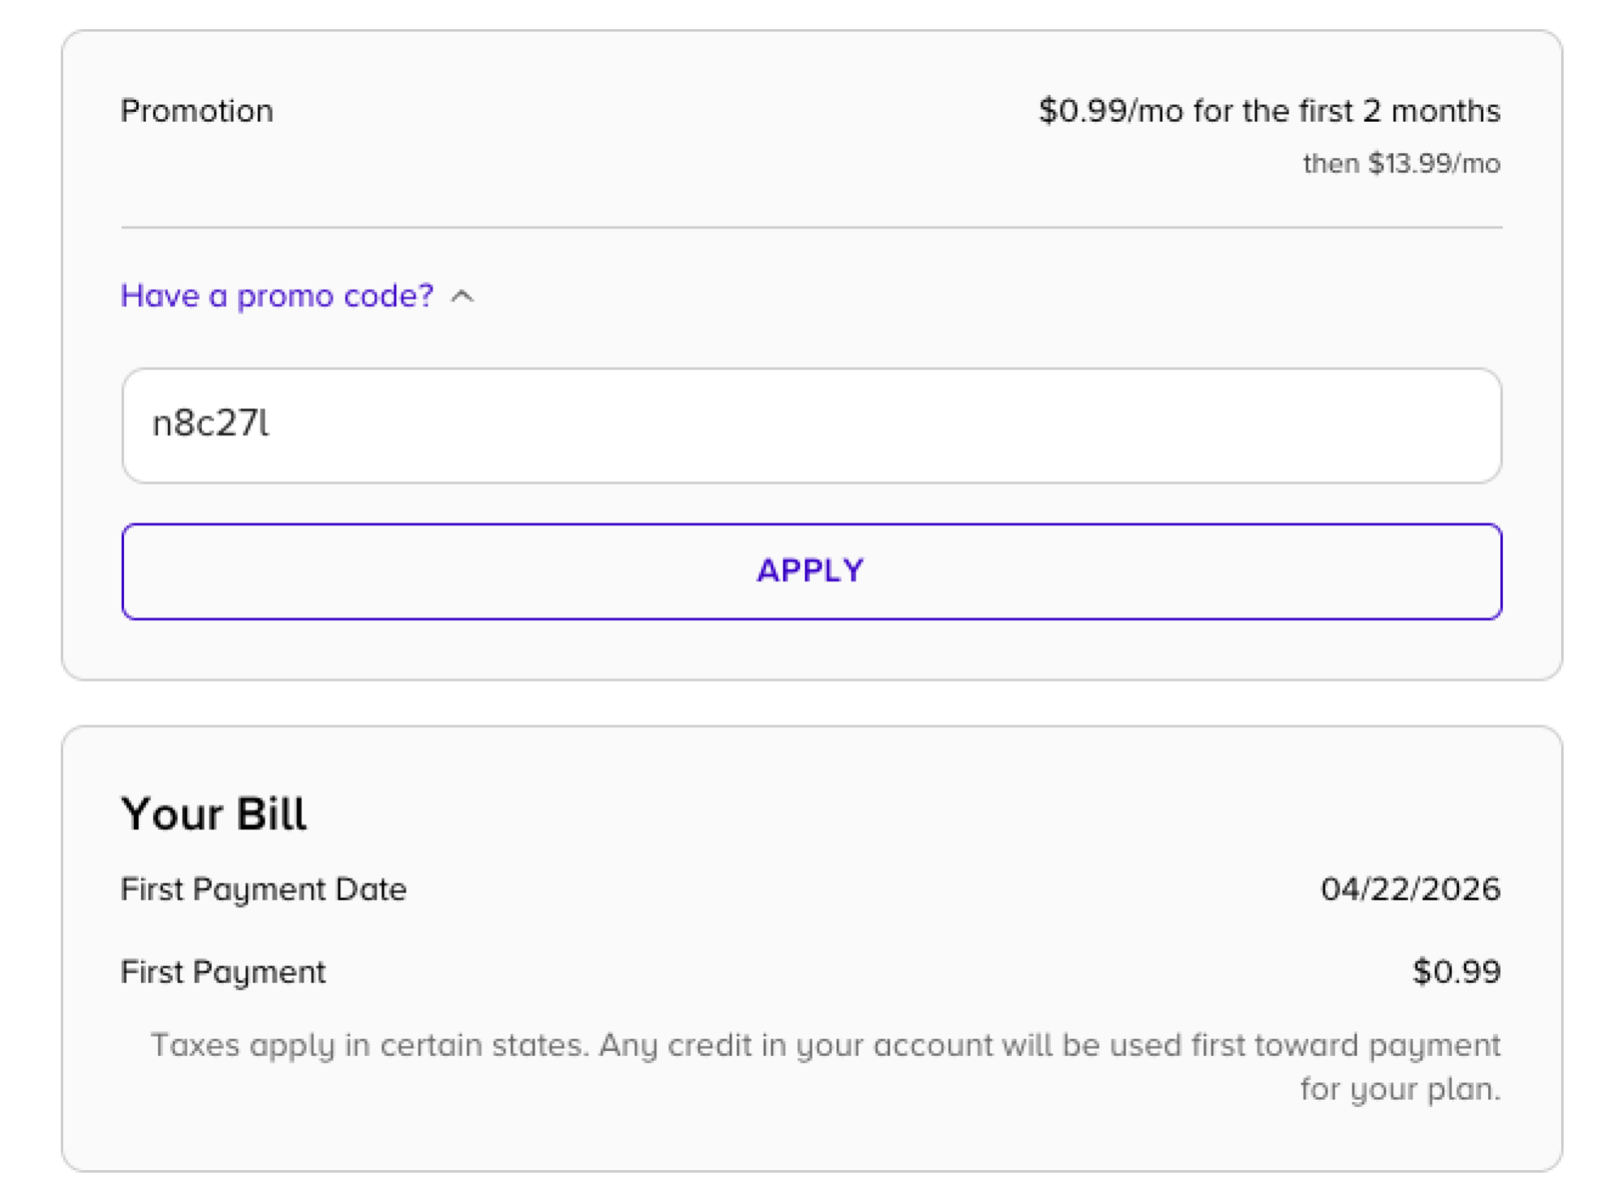Click the "Your Bill" heading
The width and height of the screenshot is (1622, 1201).
tap(213, 813)
